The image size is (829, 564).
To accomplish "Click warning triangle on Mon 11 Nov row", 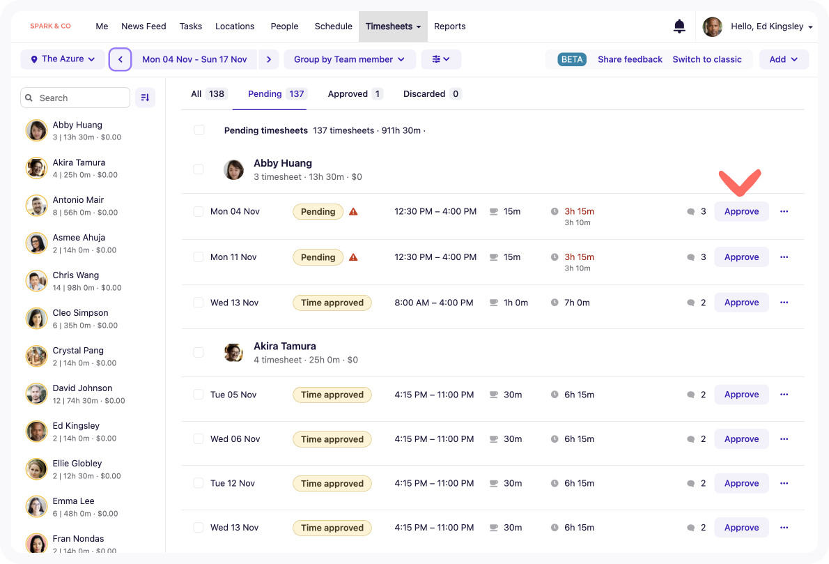I will (x=354, y=257).
